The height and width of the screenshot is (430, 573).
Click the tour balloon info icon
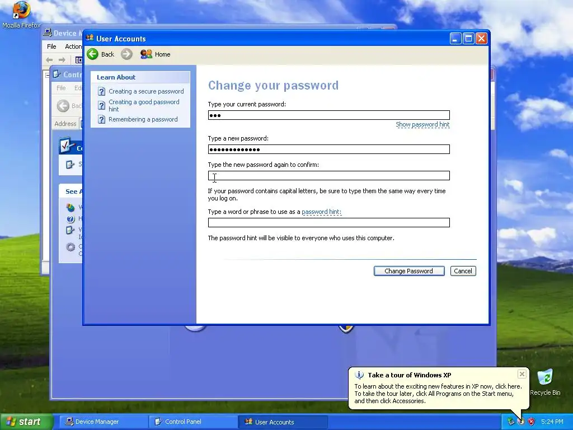click(x=359, y=375)
